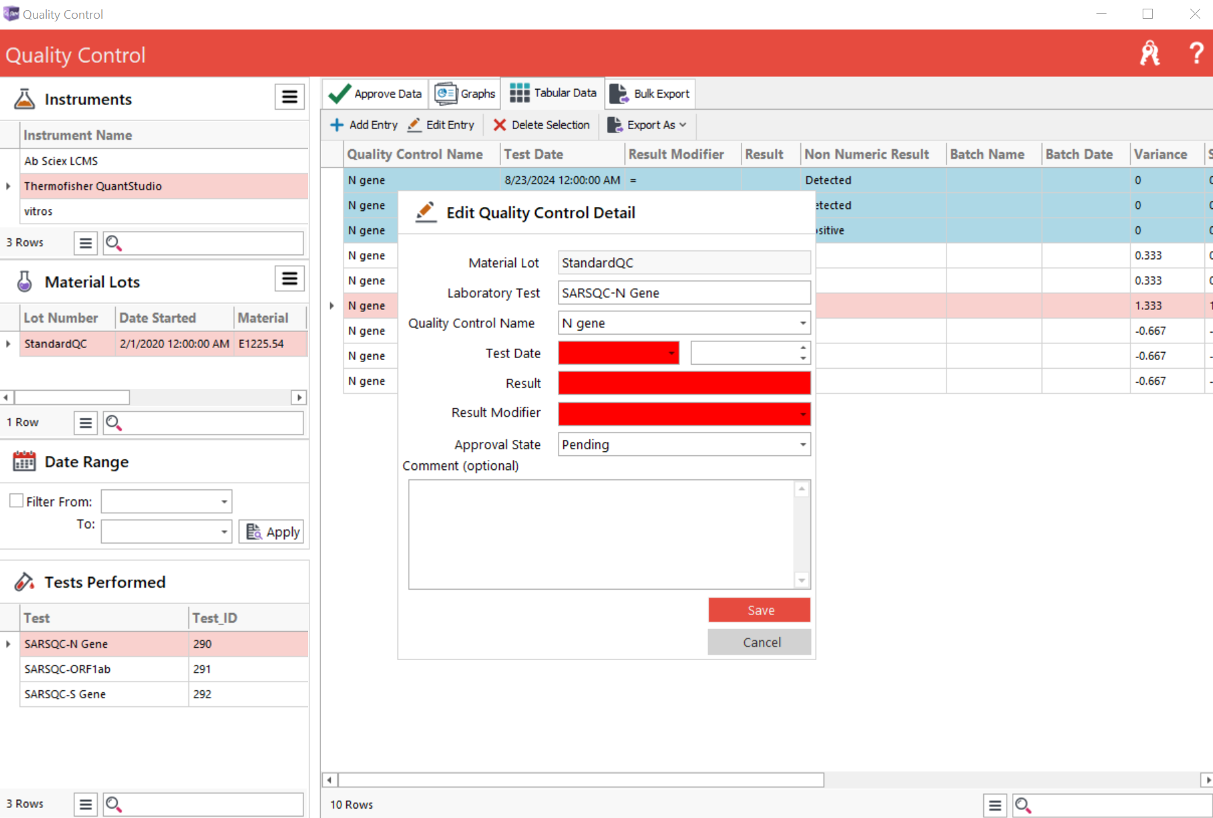The image size is (1213, 818).
Task: Open the Export As dropdown
Action: click(x=647, y=125)
